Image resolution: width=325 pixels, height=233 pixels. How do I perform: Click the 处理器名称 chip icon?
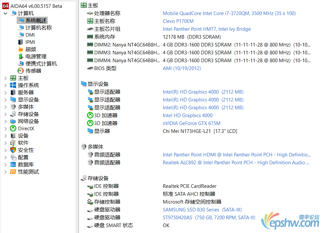[90, 13]
